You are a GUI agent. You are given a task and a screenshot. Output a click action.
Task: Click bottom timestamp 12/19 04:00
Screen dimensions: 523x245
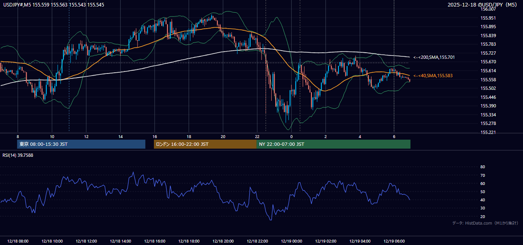tap(360, 241)
